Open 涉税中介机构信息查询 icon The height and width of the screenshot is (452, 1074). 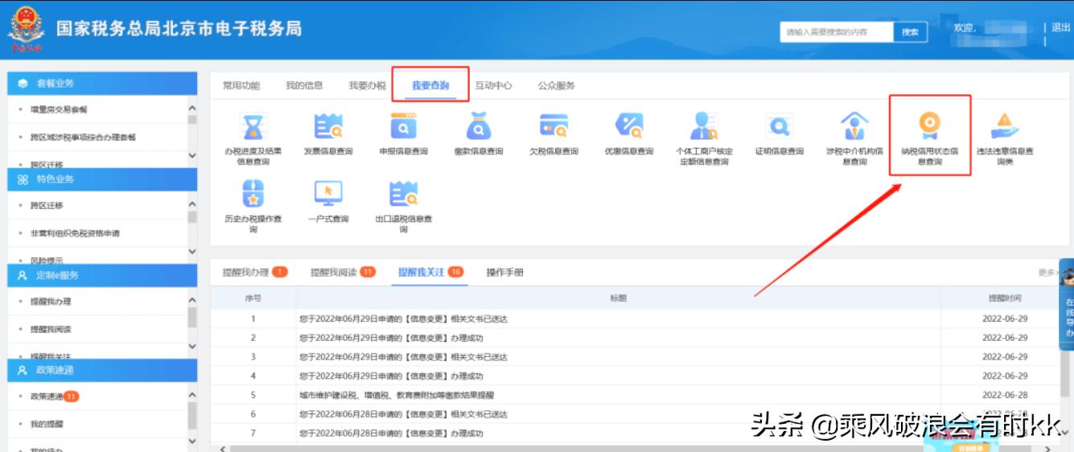click(854, 125)
